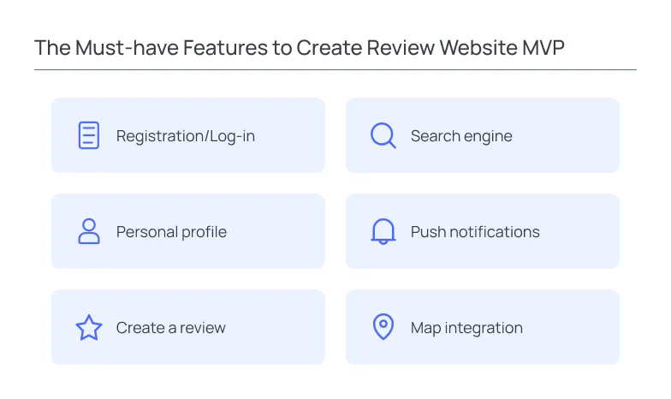
Task: Select the Personal profile label
Action: coord(171,232)
